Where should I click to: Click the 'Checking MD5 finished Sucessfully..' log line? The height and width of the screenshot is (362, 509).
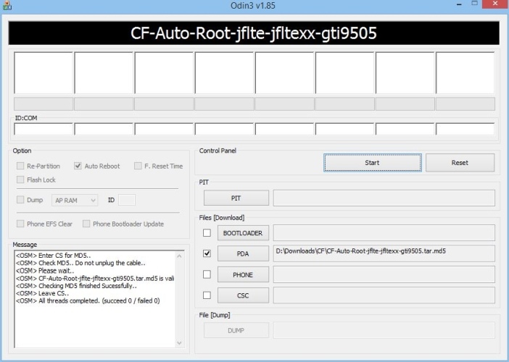pyautogui.click(x=76, y=286)
